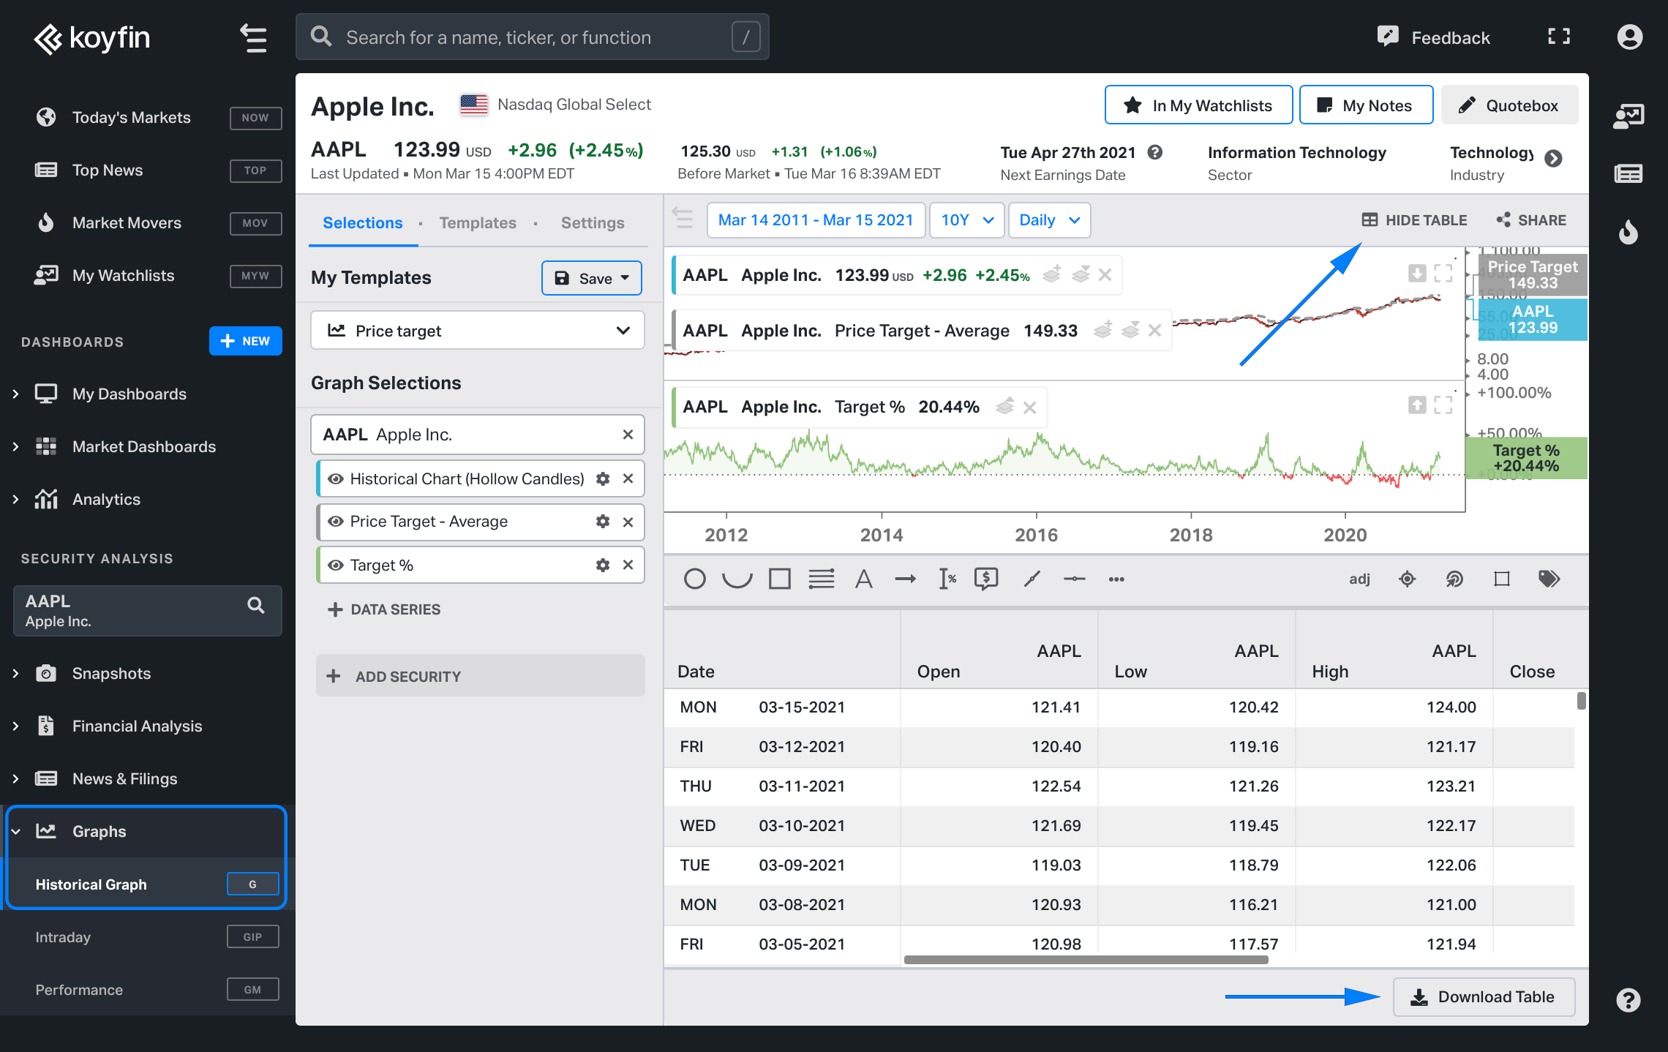Collapse the Graphs section

(16, 832)
